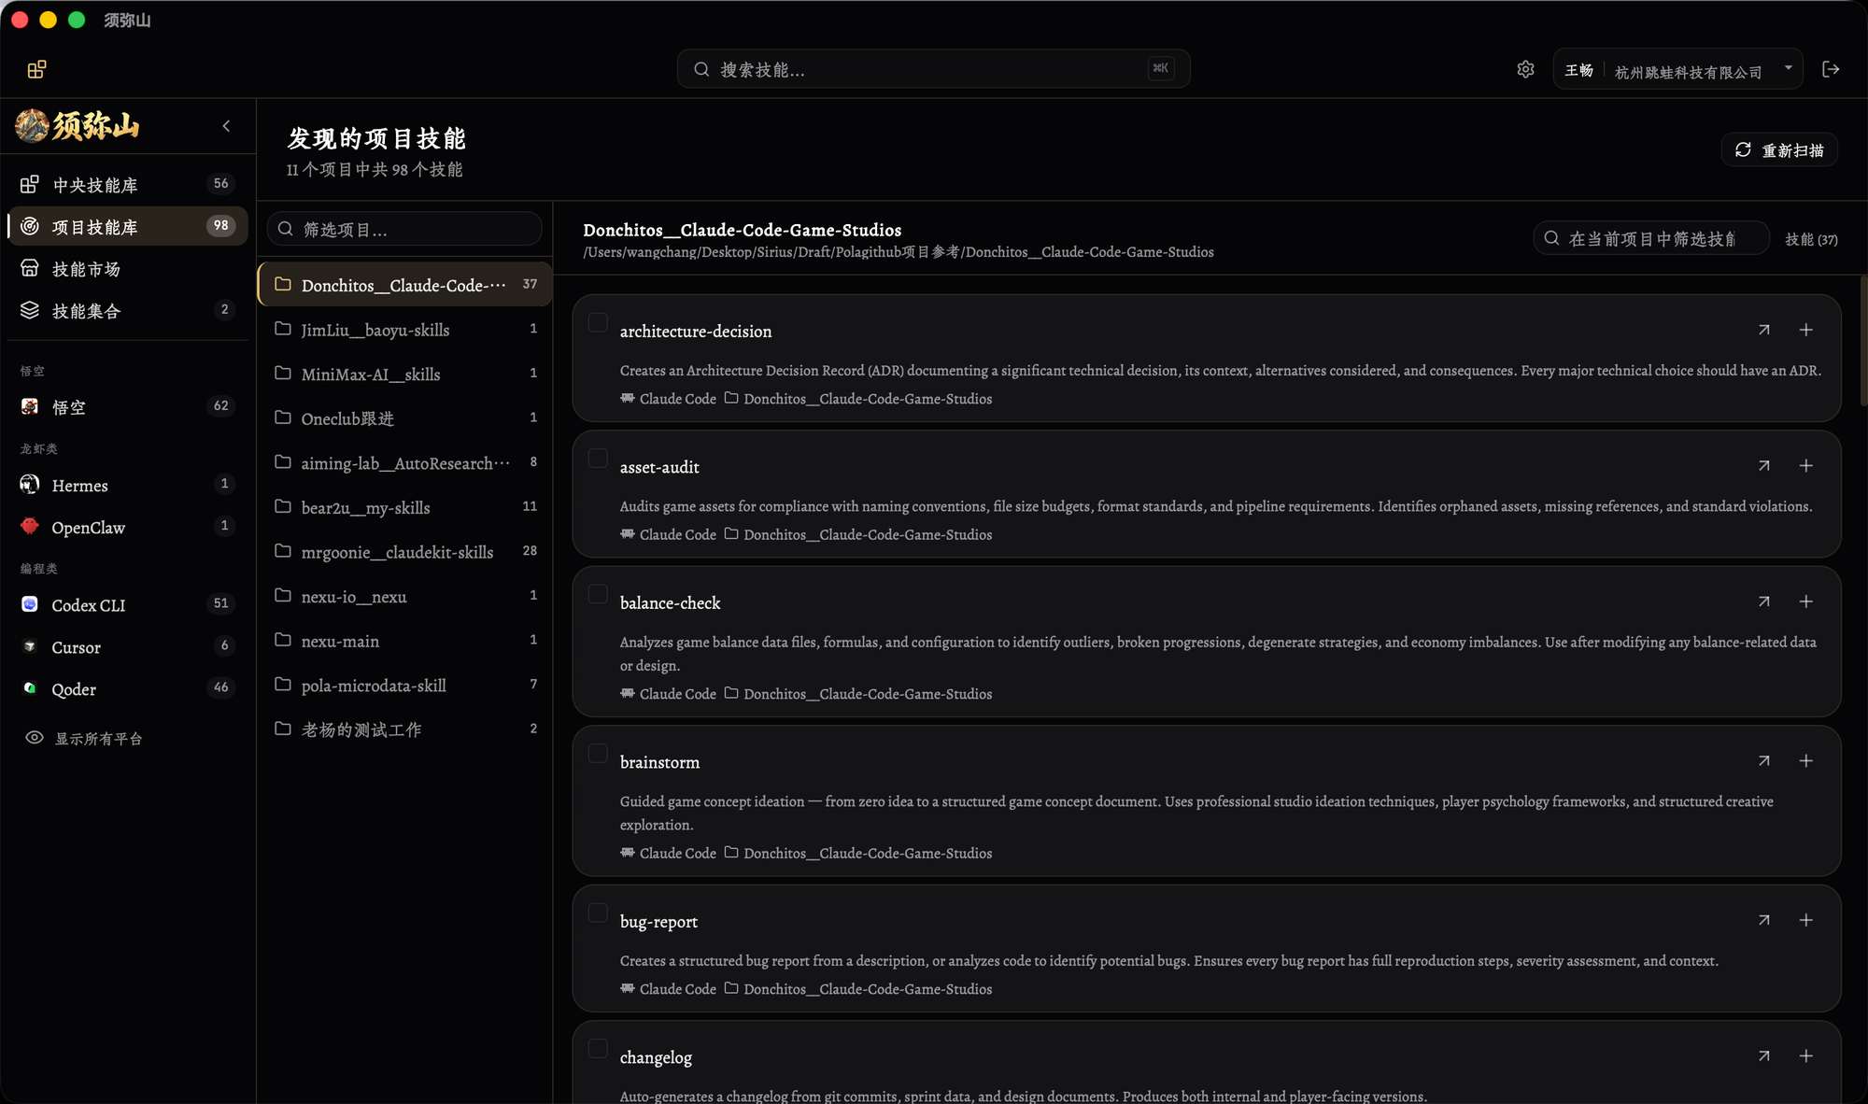Add asset-audit with the plus icon

click(x=1806, y=465)
